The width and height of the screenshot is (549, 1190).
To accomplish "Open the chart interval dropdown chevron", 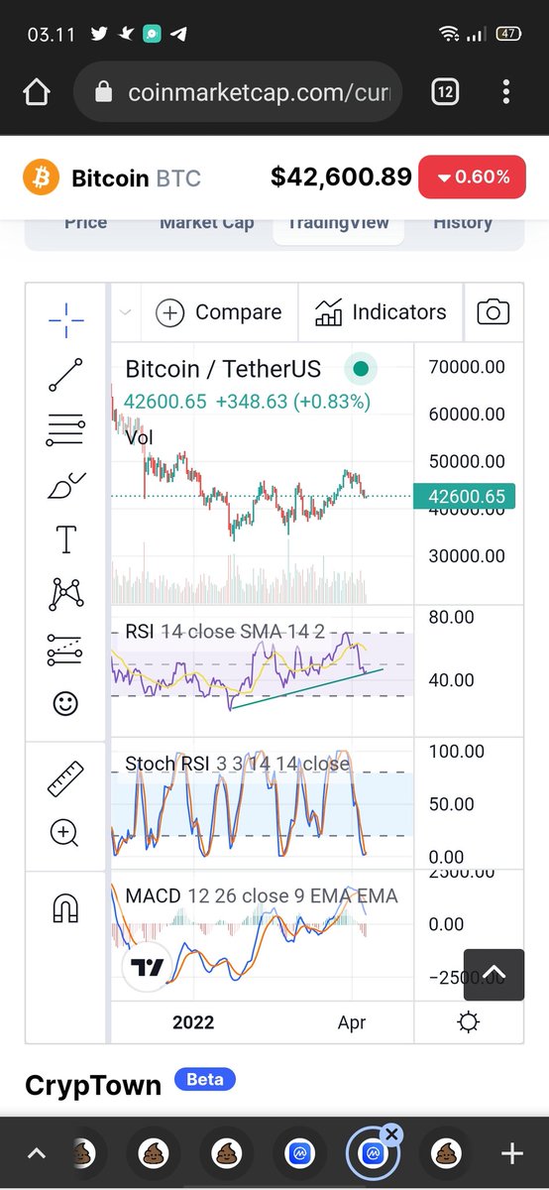I will 125,312.
